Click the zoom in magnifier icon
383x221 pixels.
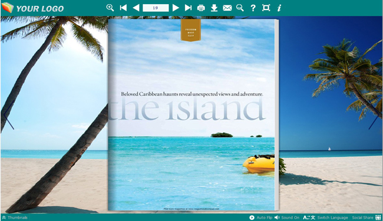pos(110,8)
